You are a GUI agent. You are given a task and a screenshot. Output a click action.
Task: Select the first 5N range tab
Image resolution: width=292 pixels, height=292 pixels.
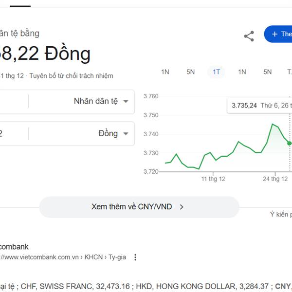[x=190, y=72]
